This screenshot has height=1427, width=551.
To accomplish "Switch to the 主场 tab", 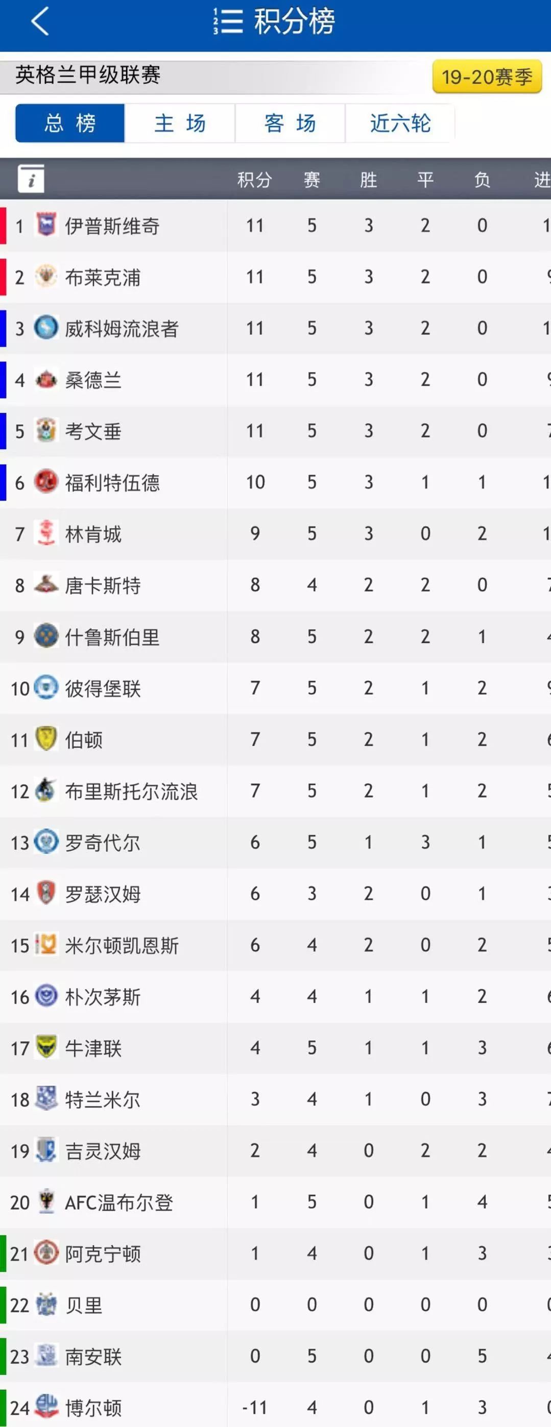I will 180,123.
